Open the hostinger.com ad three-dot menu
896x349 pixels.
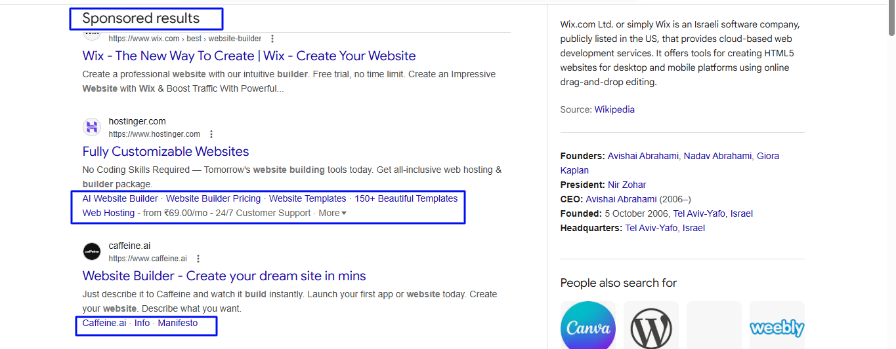211,134
